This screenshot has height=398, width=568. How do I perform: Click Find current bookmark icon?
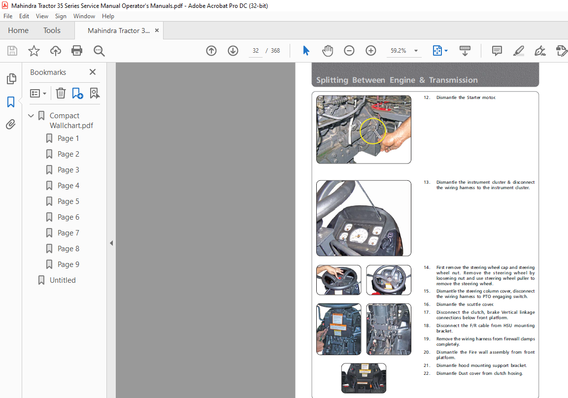click(95, 94)
